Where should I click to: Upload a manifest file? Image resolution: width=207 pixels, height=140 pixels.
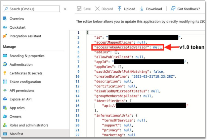pyautogui.click(x=126, y=9)
